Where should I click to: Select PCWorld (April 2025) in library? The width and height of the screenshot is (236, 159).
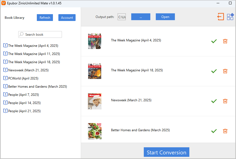(x=23, y=78)
